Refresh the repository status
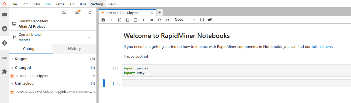 90,13
